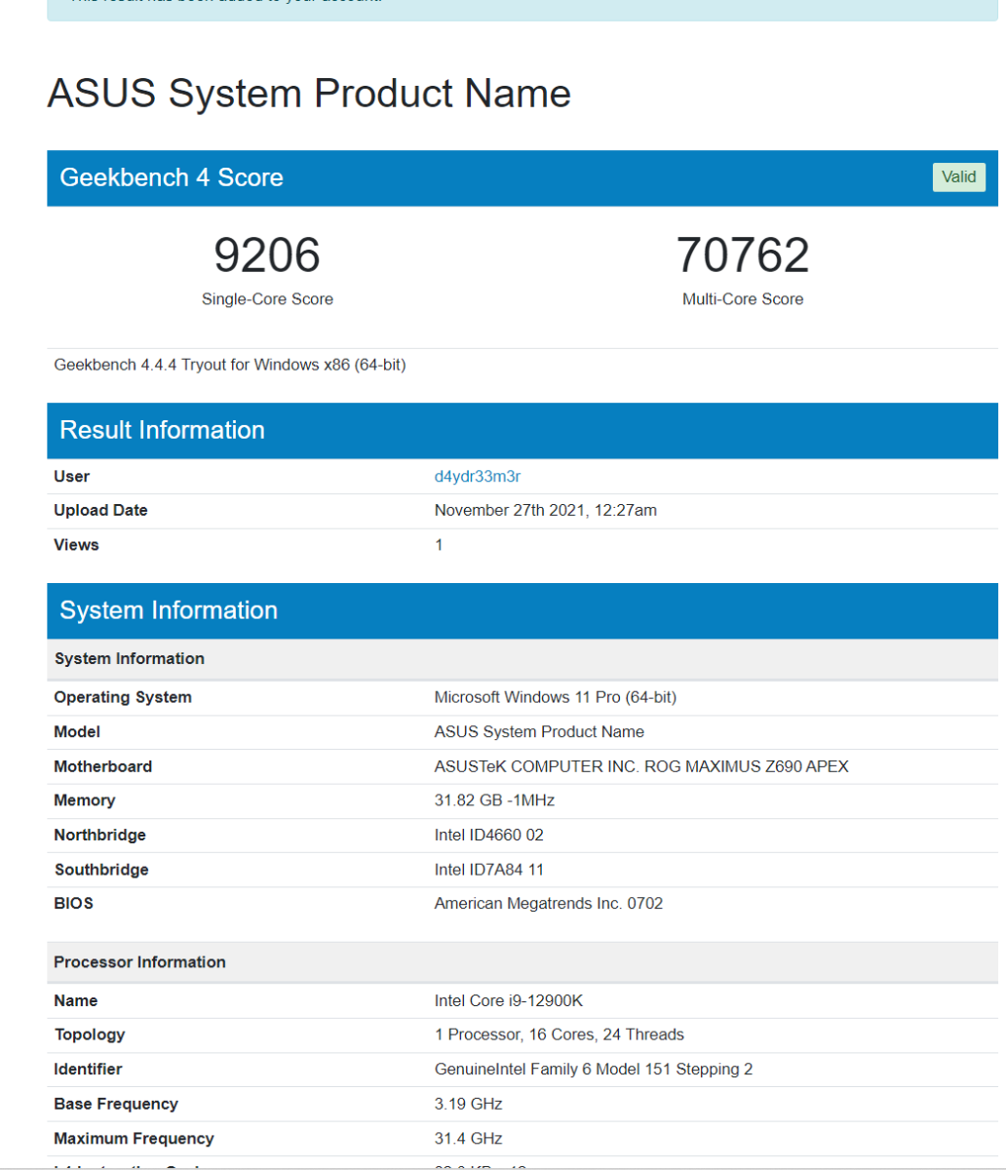Click base frequency value 3.19 GHz
This screenshot has height=1170, width=1006.
[x=469, y=1105]
